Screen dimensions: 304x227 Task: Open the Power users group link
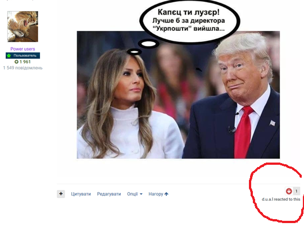pos(22,49)
